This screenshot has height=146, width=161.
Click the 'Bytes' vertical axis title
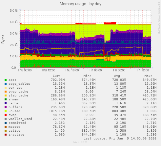(x=3, y=39)
